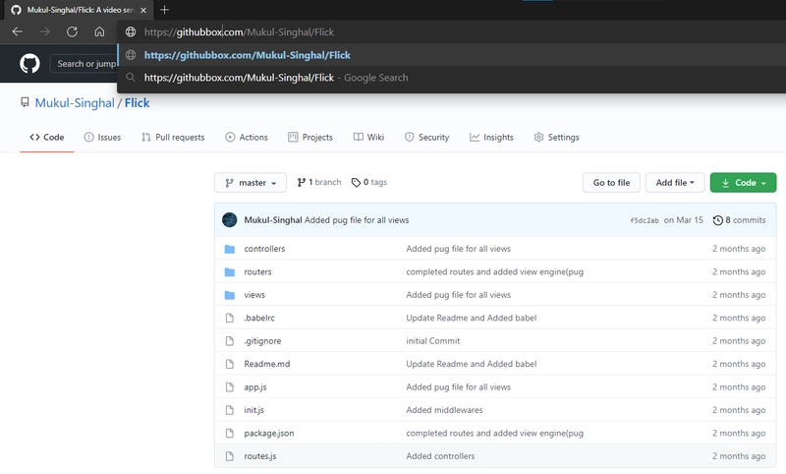
Task: Open the repository Settings tab
Action: click(556, 137)
